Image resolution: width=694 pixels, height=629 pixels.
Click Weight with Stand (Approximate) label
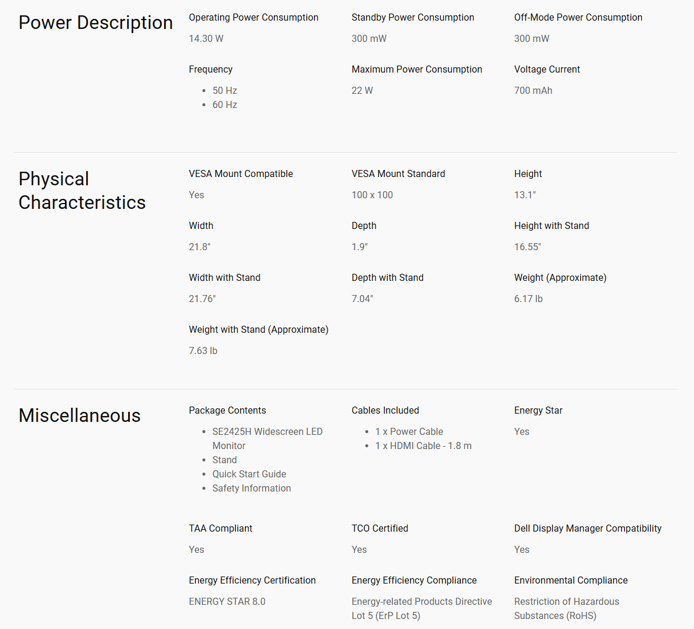click(259, 329)
